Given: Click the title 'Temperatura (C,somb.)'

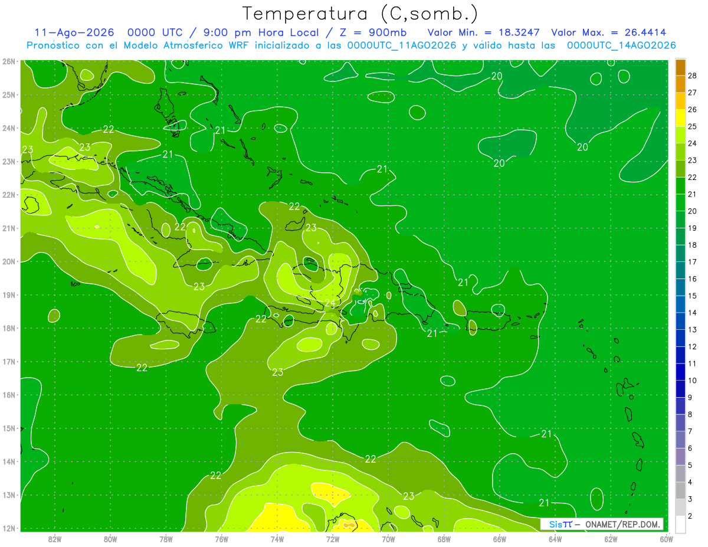Looking at the screenshot, I should 359,14.
